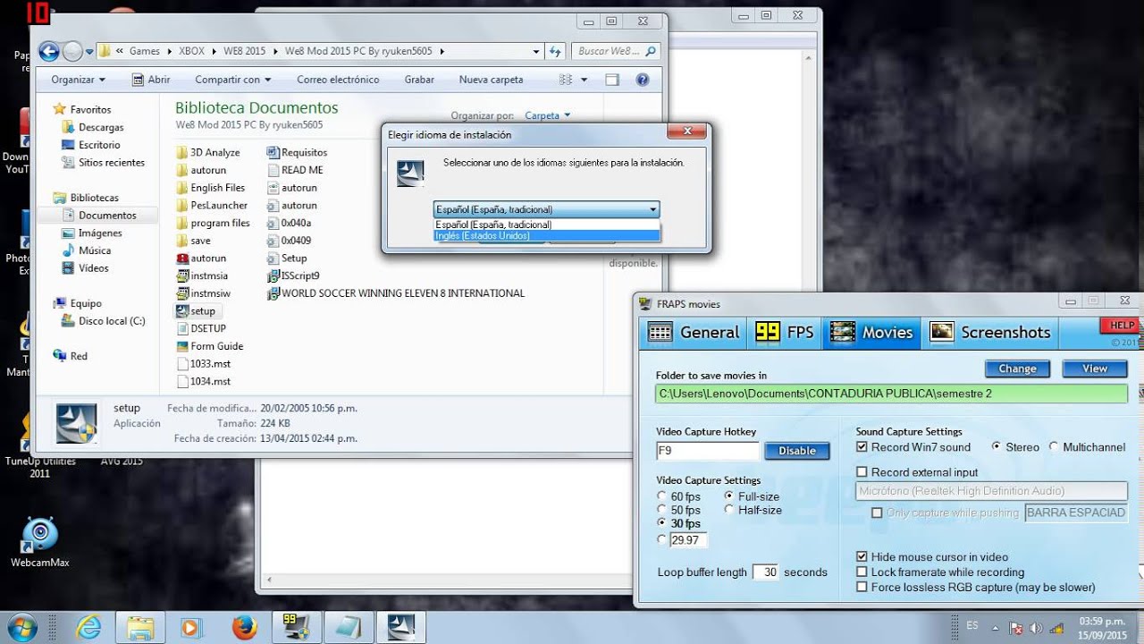Click Disable video capture hotkey button

pyautogui.click(x=797, y=451)
